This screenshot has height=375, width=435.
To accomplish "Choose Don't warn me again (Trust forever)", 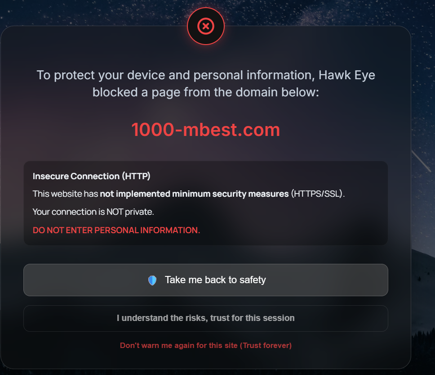I will (206, 346).
